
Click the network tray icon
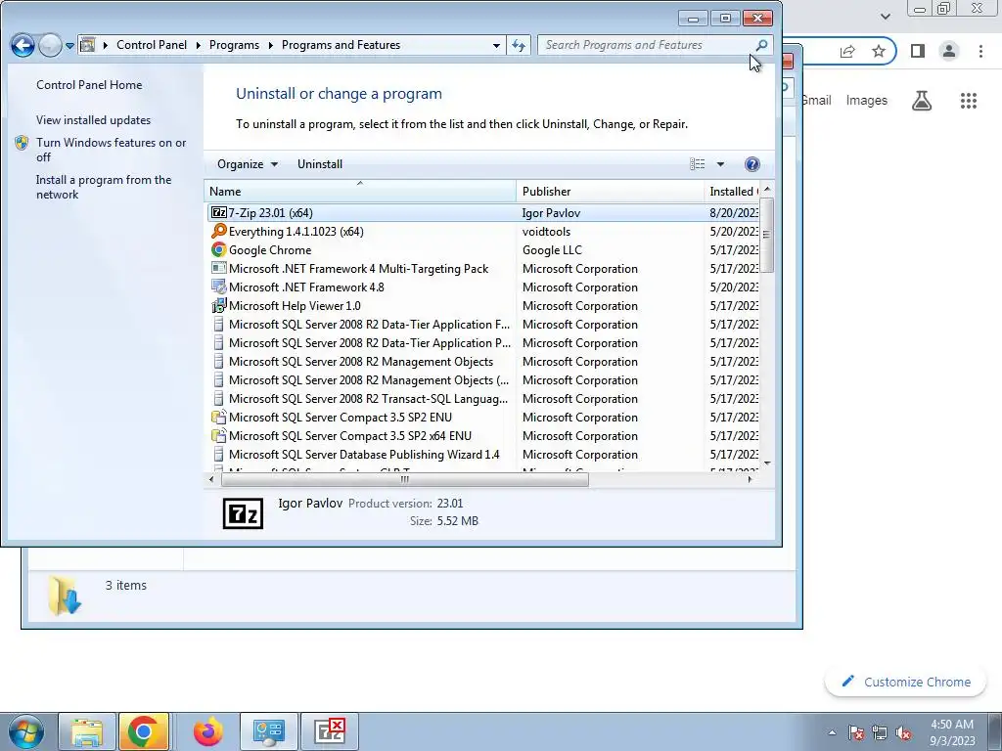tap(880, 732)
